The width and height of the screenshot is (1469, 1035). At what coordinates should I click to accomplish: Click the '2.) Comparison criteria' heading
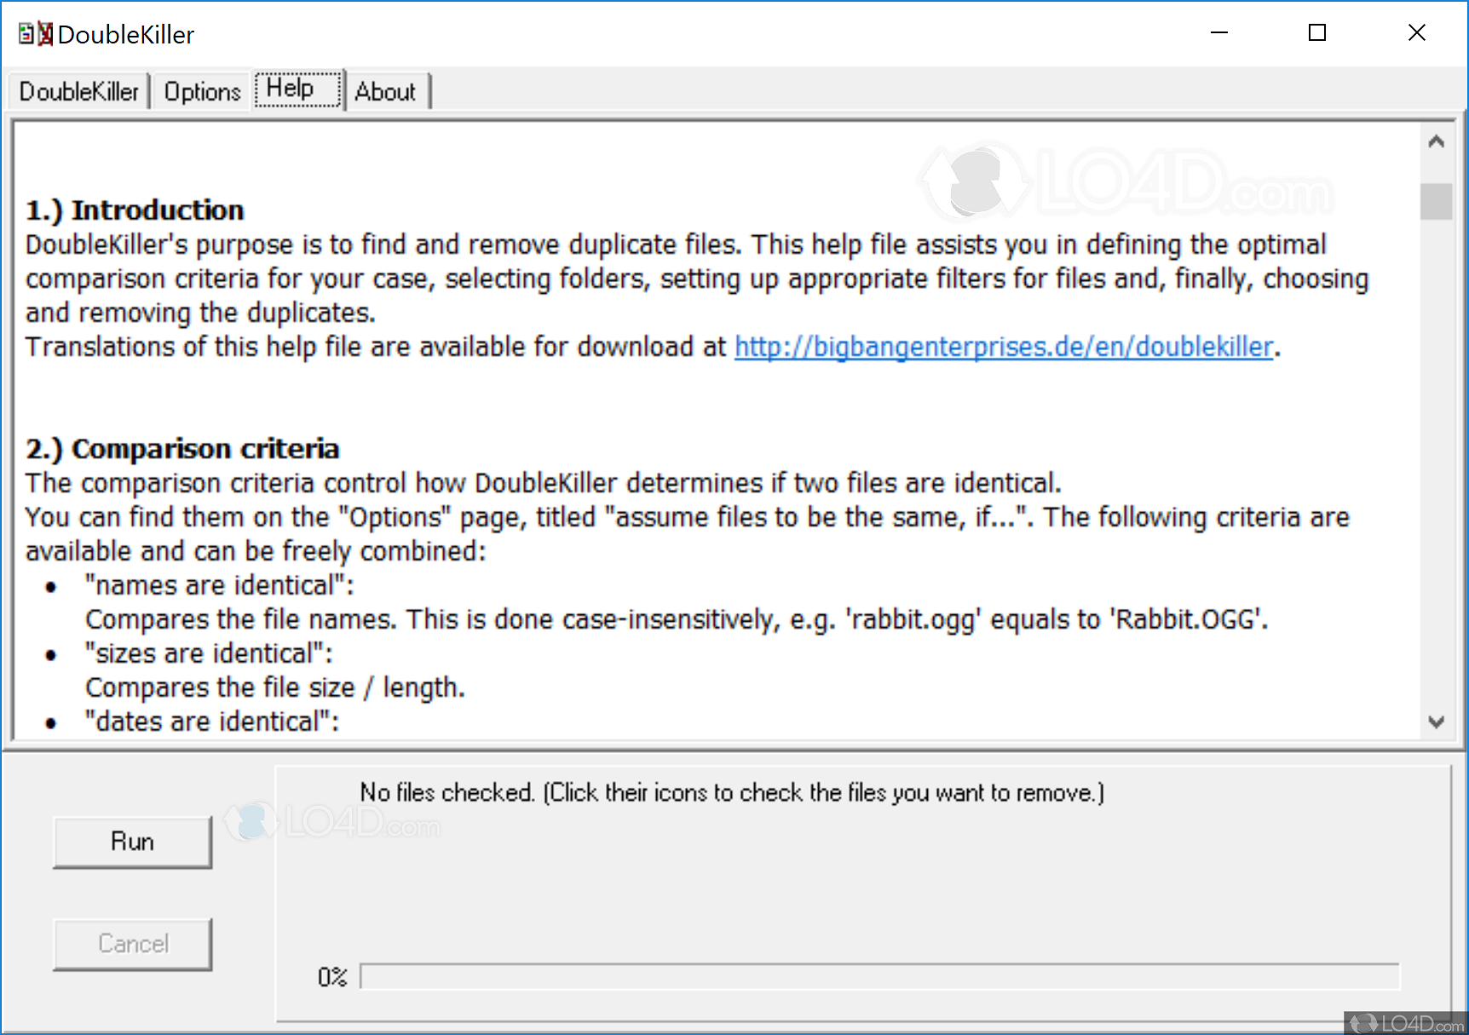[182, 449]
